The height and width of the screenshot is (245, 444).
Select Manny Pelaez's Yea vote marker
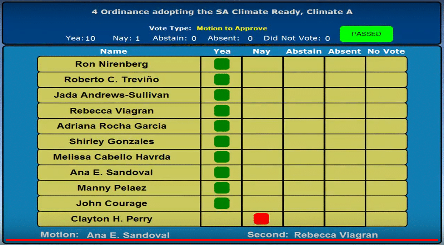click(x=222, y=188)
